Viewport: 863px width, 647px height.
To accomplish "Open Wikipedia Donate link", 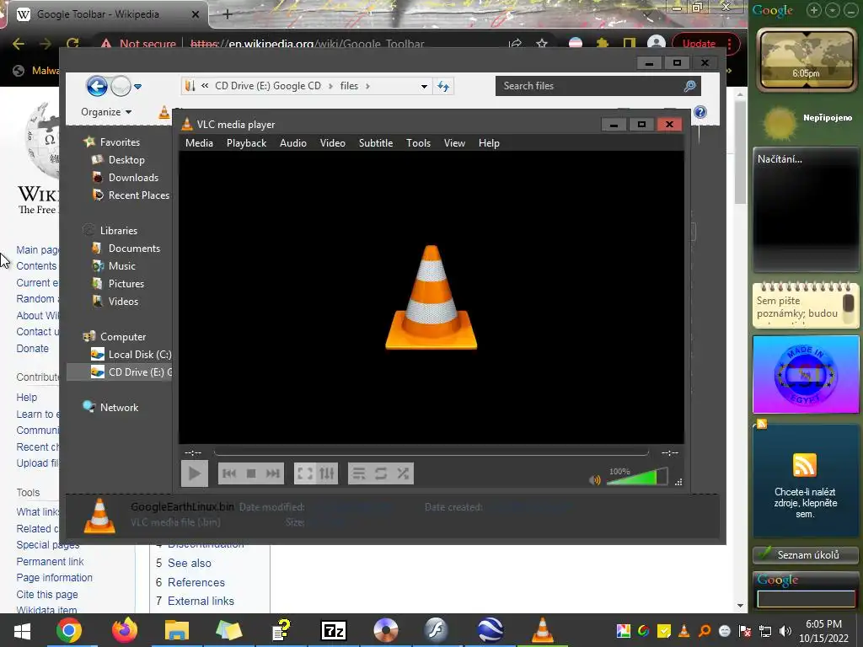I will [x=33, y=348].
